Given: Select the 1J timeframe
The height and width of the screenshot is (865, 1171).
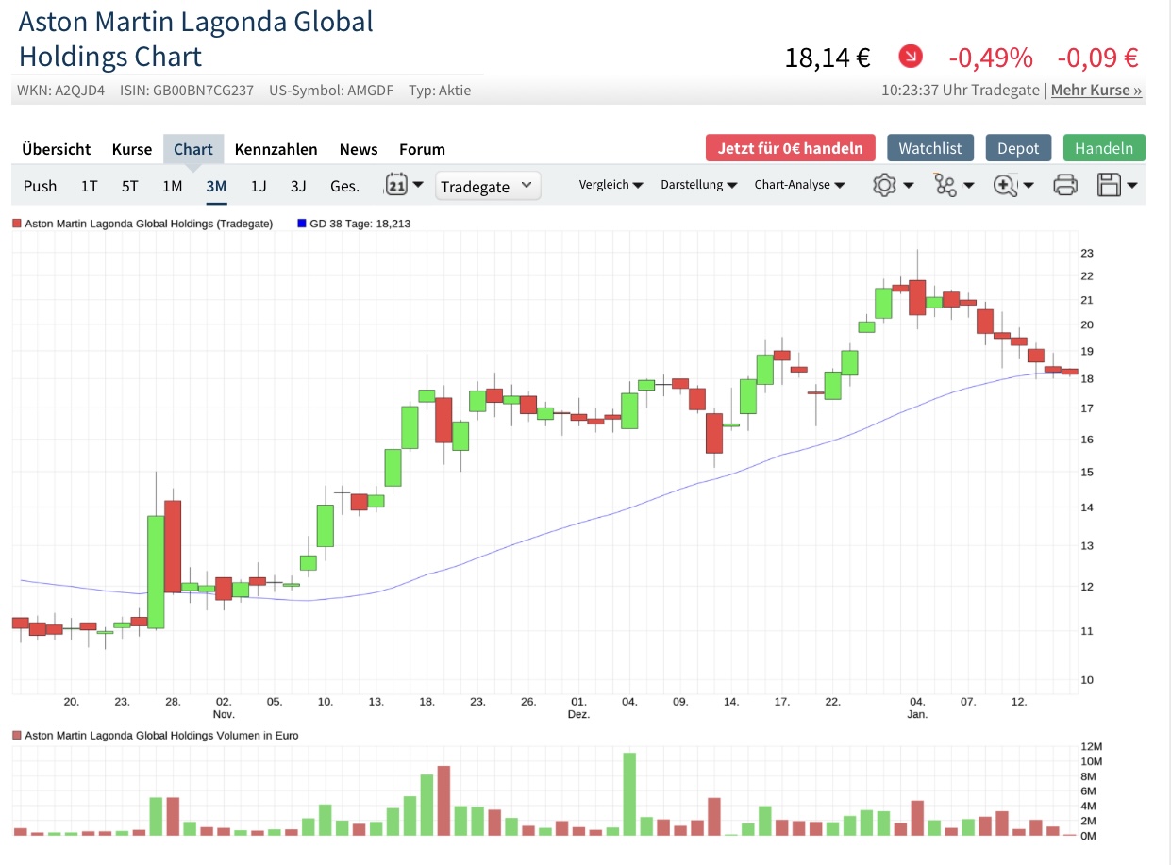Looking at the screenshot, I should click(259, 186).
